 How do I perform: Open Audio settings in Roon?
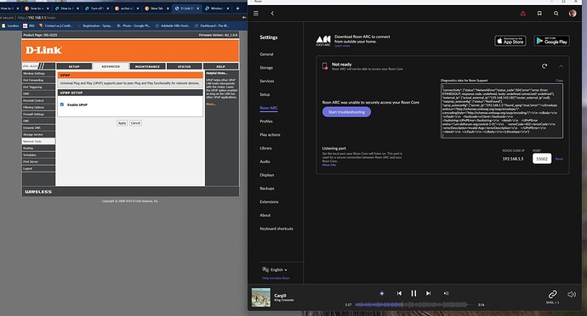(x=265, y=161)
